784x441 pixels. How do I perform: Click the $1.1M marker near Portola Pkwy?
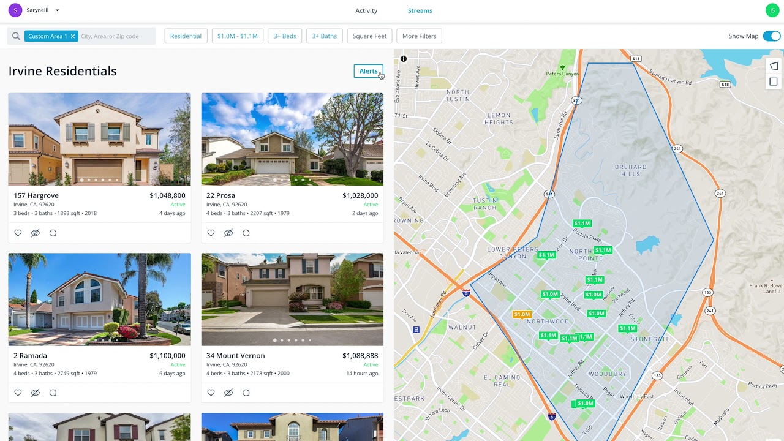582,224
